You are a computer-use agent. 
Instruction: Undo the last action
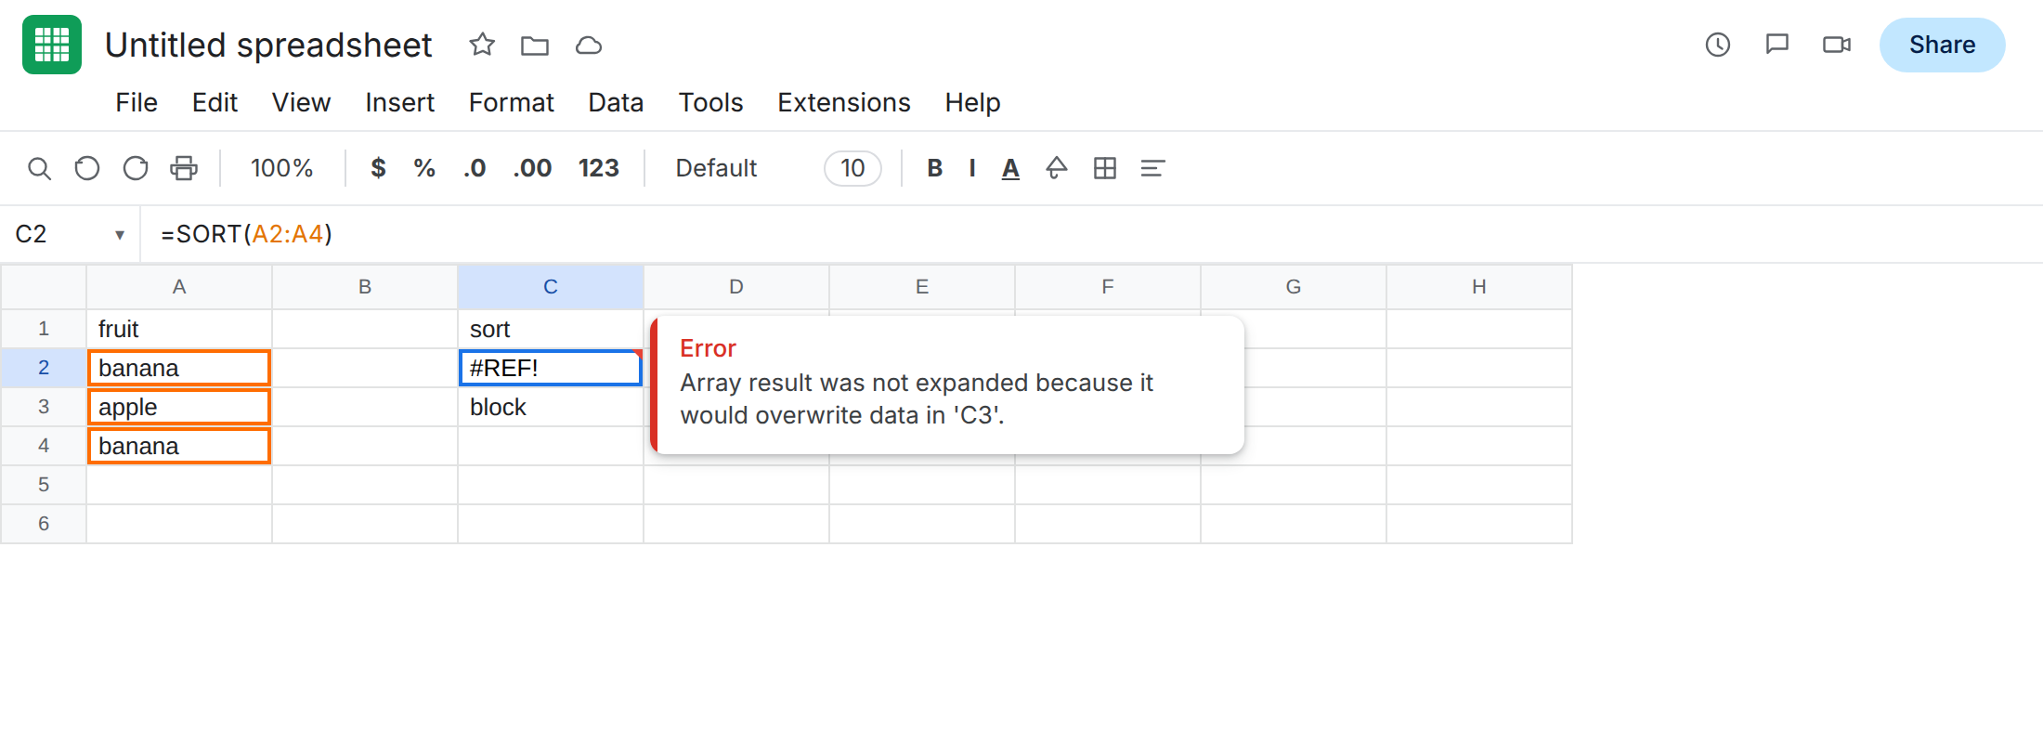pyautogui.click(x=87, y=168)
